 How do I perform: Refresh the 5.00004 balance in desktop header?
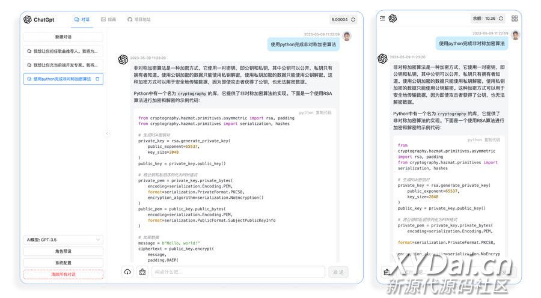click(x=353, y=20)
